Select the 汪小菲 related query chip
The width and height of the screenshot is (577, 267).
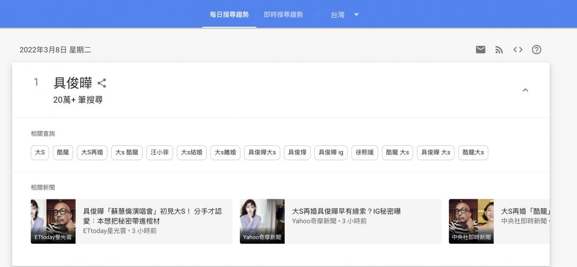[159, 153]
